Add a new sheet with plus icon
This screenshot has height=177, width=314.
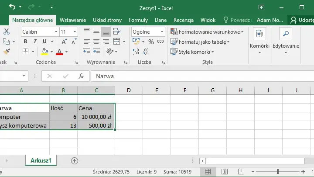74,161
